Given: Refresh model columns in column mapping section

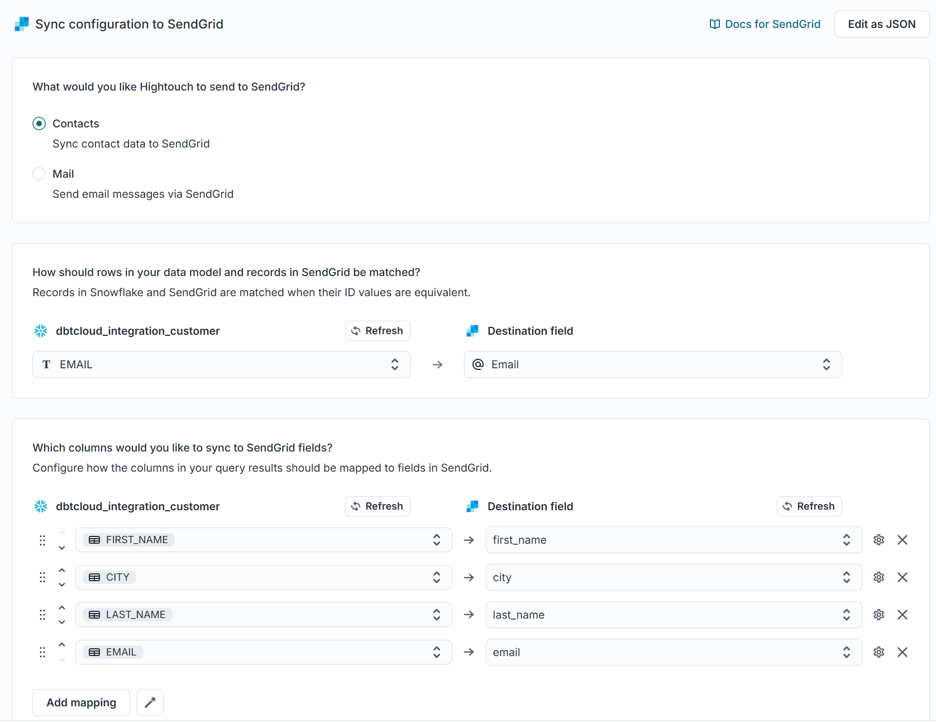Looking at the screenshot, I should click(x=378, y=506).
